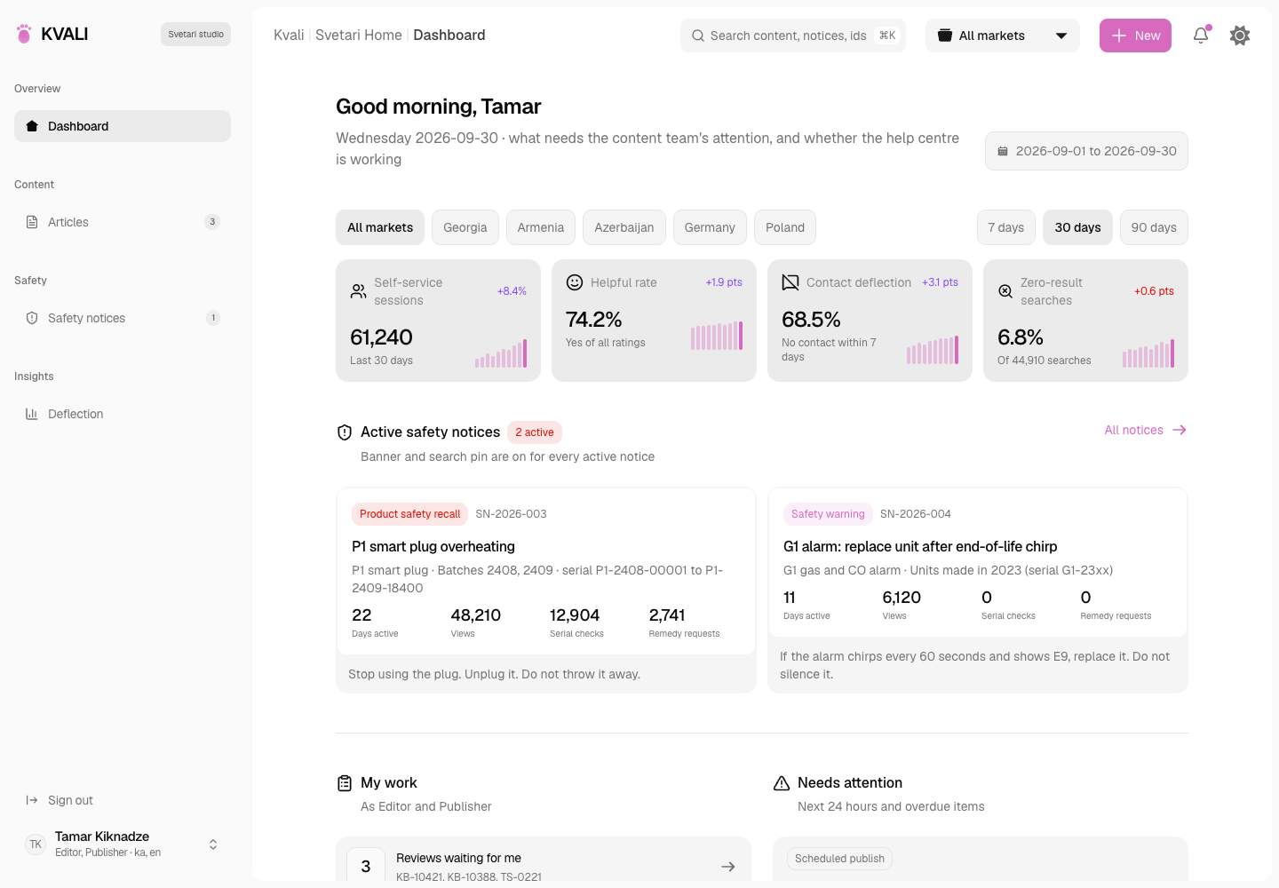Select the Poland market filter

pyautogui.click(x=785, y=227)
